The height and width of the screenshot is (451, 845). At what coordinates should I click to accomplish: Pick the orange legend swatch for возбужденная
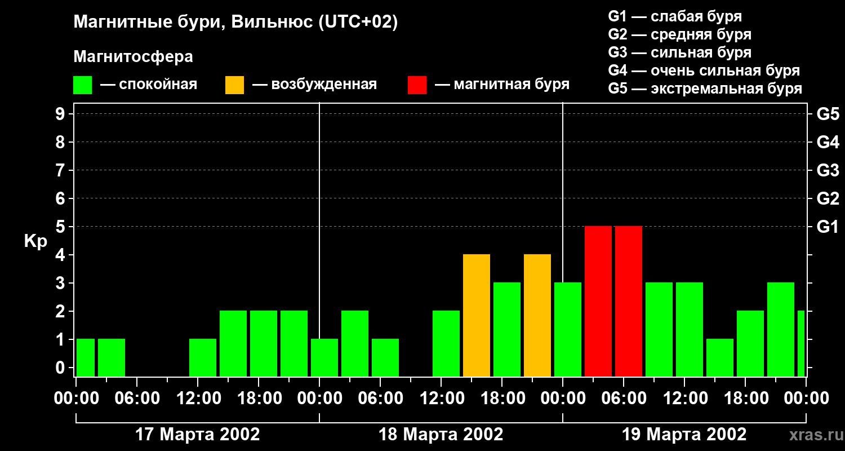click(x=235, y=85)
